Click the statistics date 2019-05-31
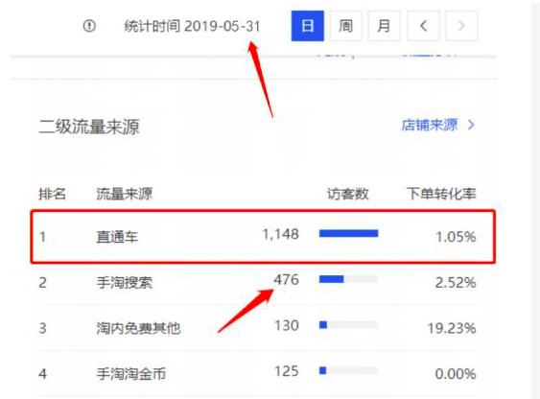 (x=223, y=26)
